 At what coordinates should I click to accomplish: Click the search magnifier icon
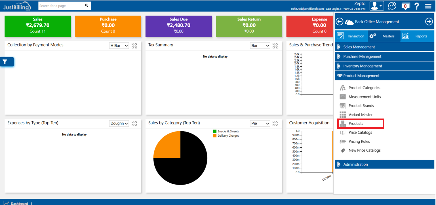tap(87, 6)
